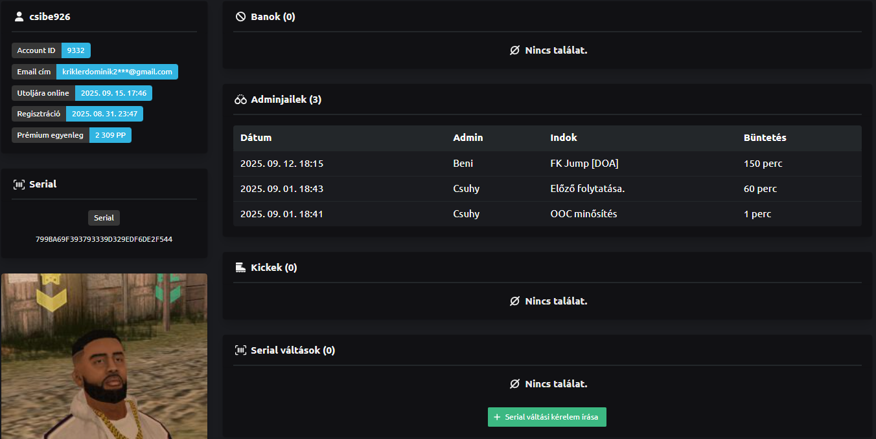Click the Indok column header
This screenshot has height=439, width=876.
564,138
